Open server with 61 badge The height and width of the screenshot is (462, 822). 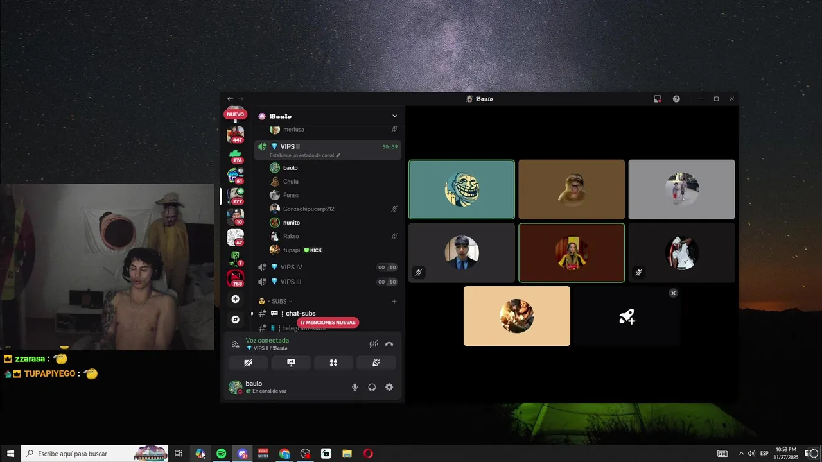coord(235,175)
